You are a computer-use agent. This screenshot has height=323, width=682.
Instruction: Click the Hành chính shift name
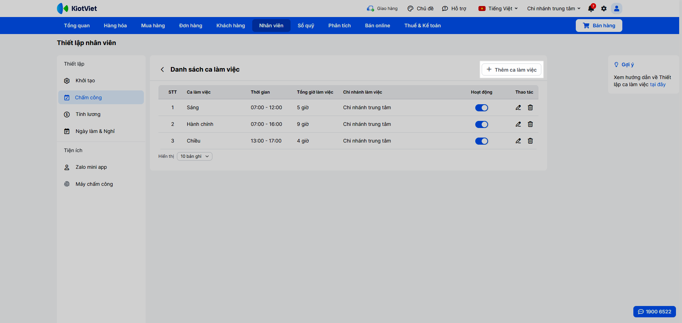[x=200, y=124]
